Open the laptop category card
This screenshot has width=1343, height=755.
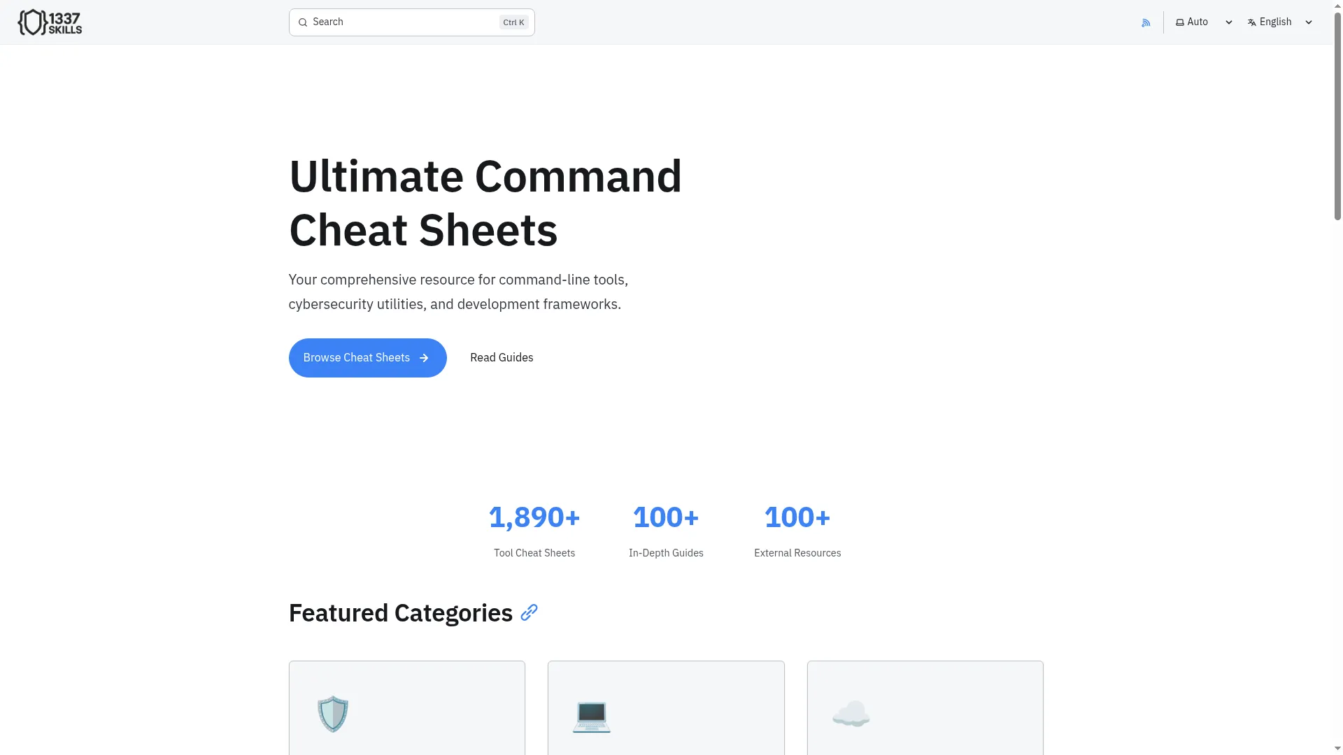[x=666, y=707]
